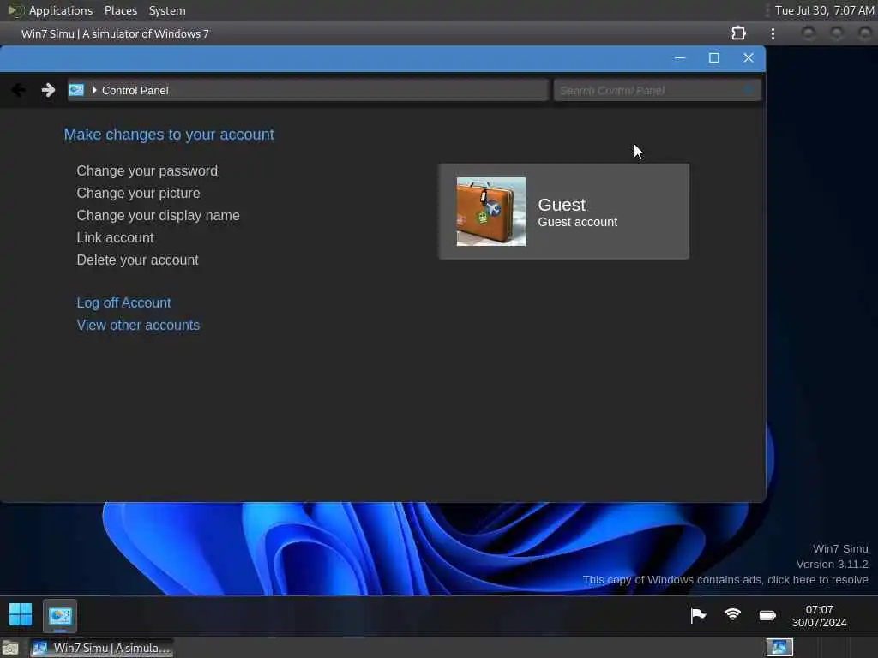The image size is (878, 658).
Task: Minimize the Control Panel window
Action: 680,57
